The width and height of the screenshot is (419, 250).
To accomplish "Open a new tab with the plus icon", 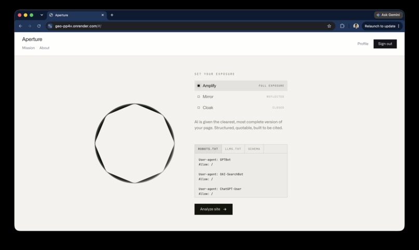I will tap(112, 15).
